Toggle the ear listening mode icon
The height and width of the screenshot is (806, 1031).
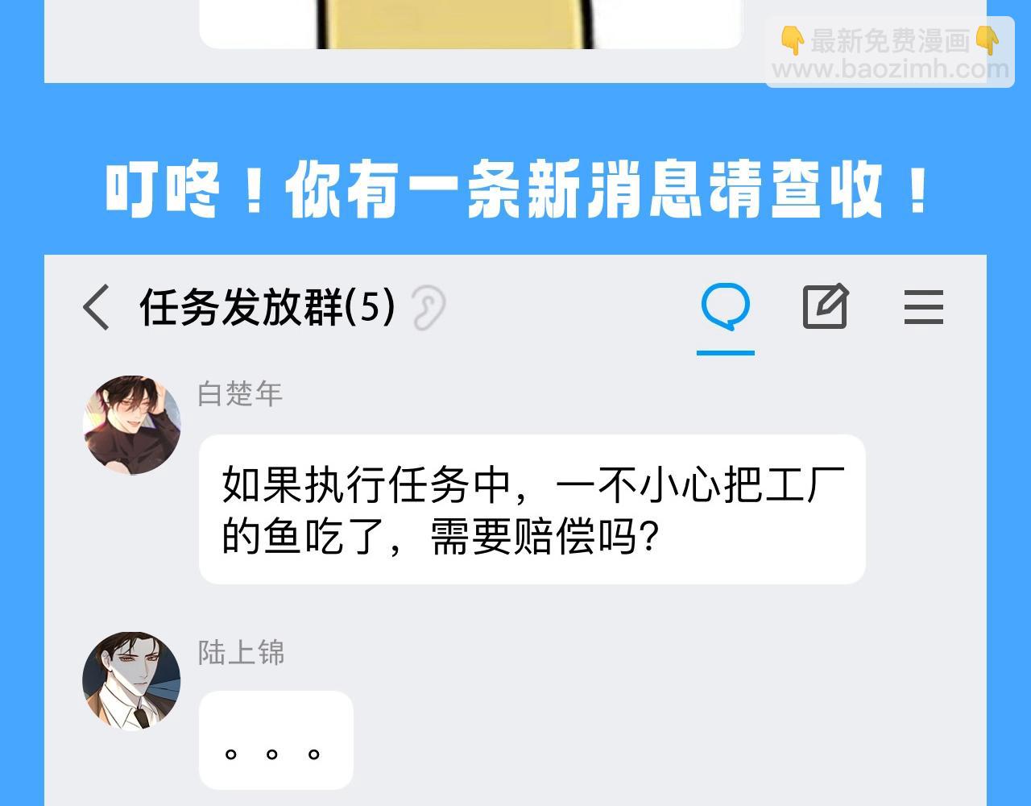point(429,307)
